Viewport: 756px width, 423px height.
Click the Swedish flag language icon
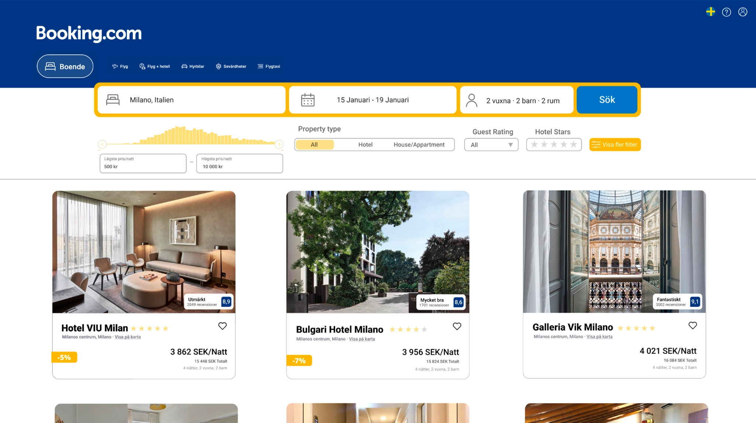711,12
